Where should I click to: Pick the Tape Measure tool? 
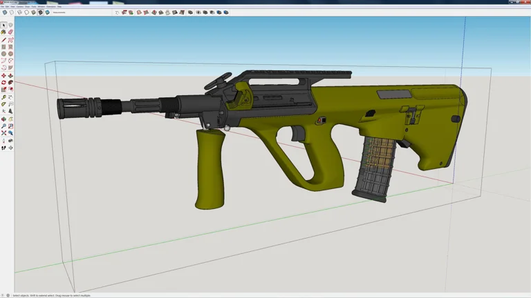[x=3, y=97]
